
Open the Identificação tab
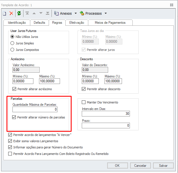(17, 23)
